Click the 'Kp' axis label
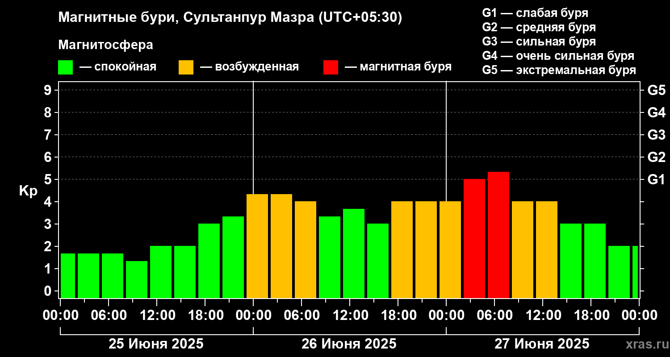 [x=28, y=191]
